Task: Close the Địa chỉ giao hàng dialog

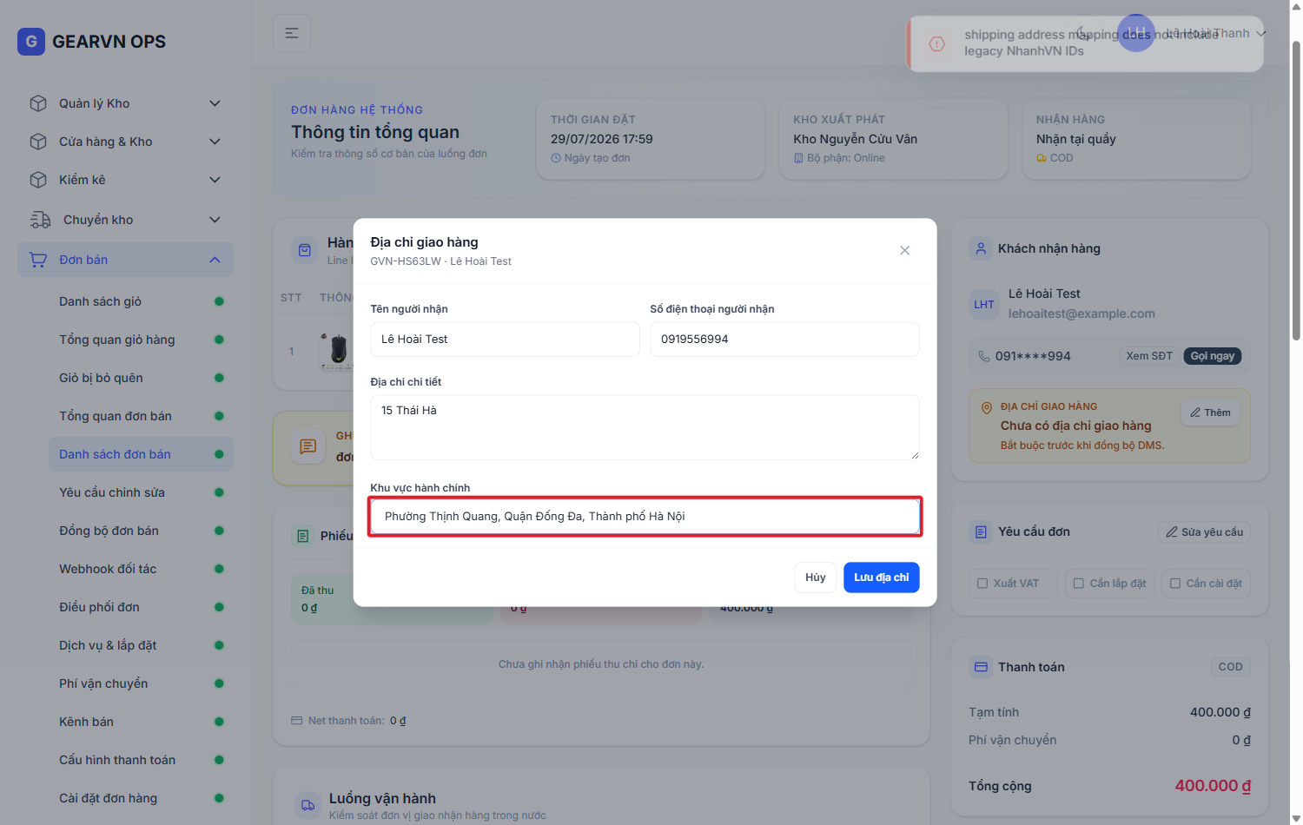Action: point(904,250)
